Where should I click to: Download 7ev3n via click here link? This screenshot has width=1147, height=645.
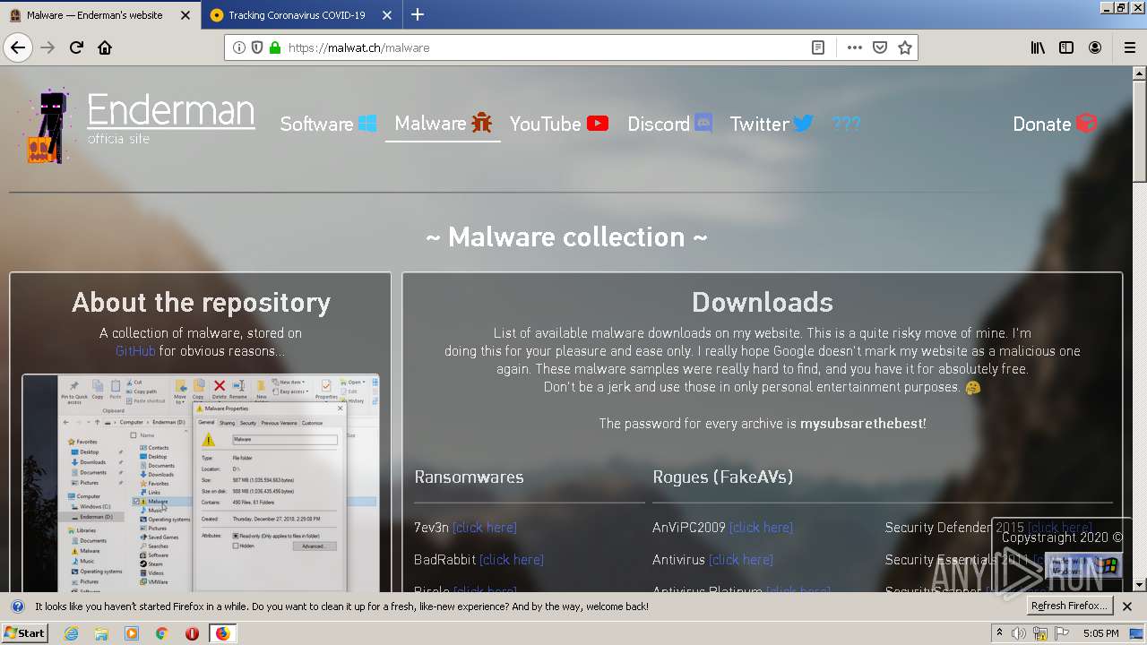tap(485, 528)
